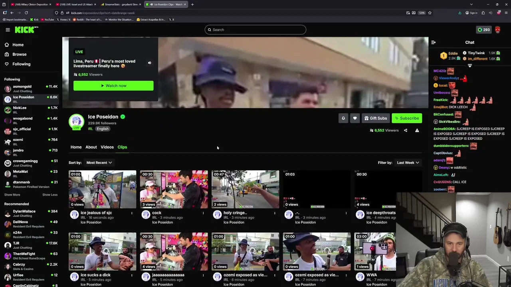Open options menu for 'Ice sucks a dick' clip
This screenshot has width=511, height=287.
click(x=132, y=275)
